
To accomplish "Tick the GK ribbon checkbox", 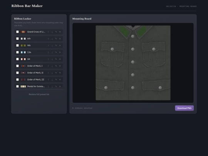I will click(x=17, y=59).
